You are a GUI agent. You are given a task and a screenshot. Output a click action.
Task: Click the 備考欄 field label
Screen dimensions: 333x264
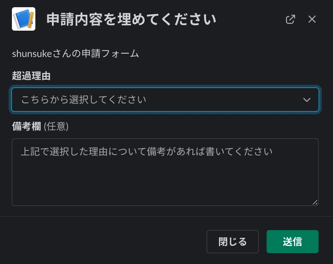(26, 126)
